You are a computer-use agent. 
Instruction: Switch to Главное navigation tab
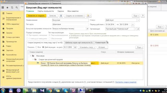click(x=30, y=11)
